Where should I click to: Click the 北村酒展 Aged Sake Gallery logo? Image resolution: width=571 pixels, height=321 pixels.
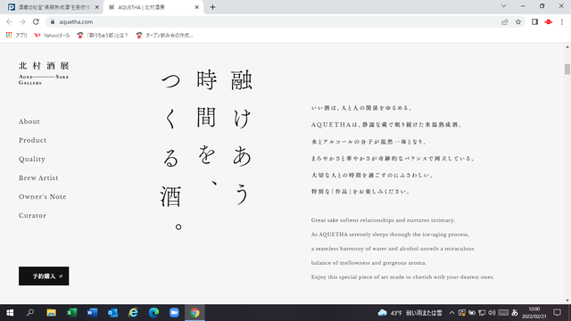point(44,73)
